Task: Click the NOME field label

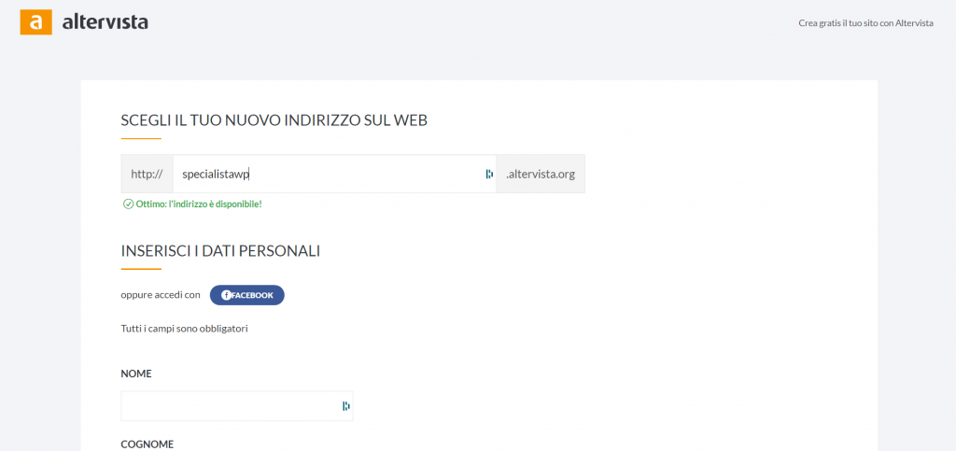Action: (x=136, y=373)
